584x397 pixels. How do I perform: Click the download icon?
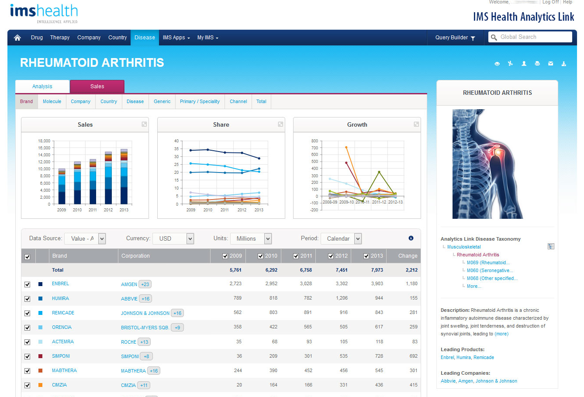[564, 64]
